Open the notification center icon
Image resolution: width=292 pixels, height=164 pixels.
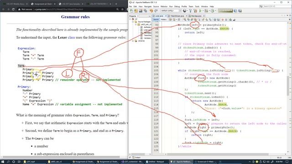(x=287, y=162)
